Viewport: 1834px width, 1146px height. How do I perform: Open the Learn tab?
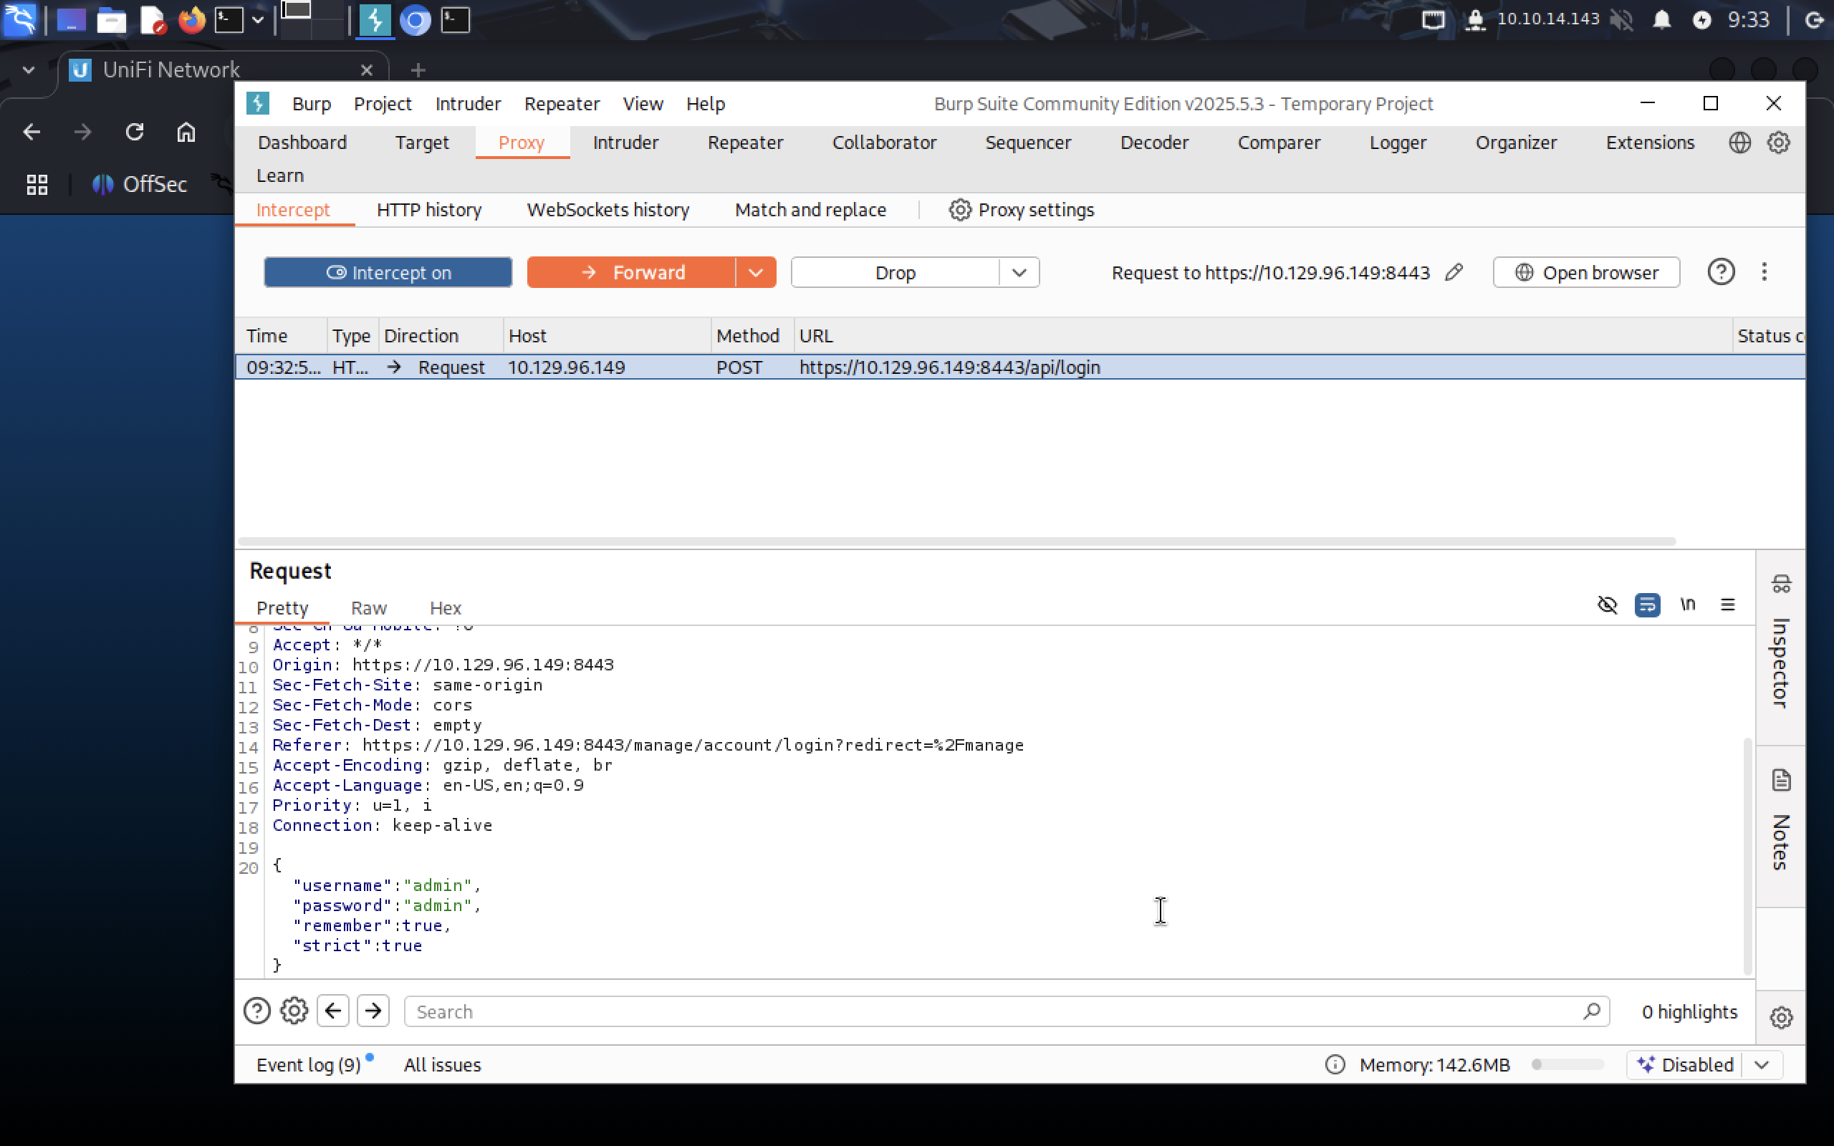[279, 175]
